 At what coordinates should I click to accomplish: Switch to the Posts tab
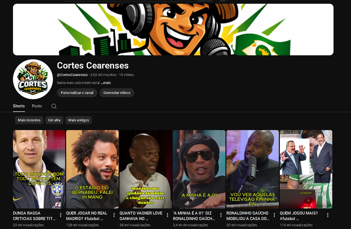tap(37, 106)
